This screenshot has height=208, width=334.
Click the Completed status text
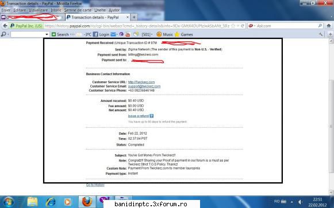(x=136, y=145)
